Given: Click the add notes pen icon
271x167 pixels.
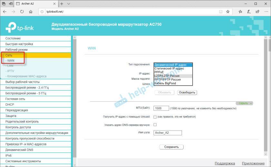Looking at the screenshot, I should (x=249, y=12).
